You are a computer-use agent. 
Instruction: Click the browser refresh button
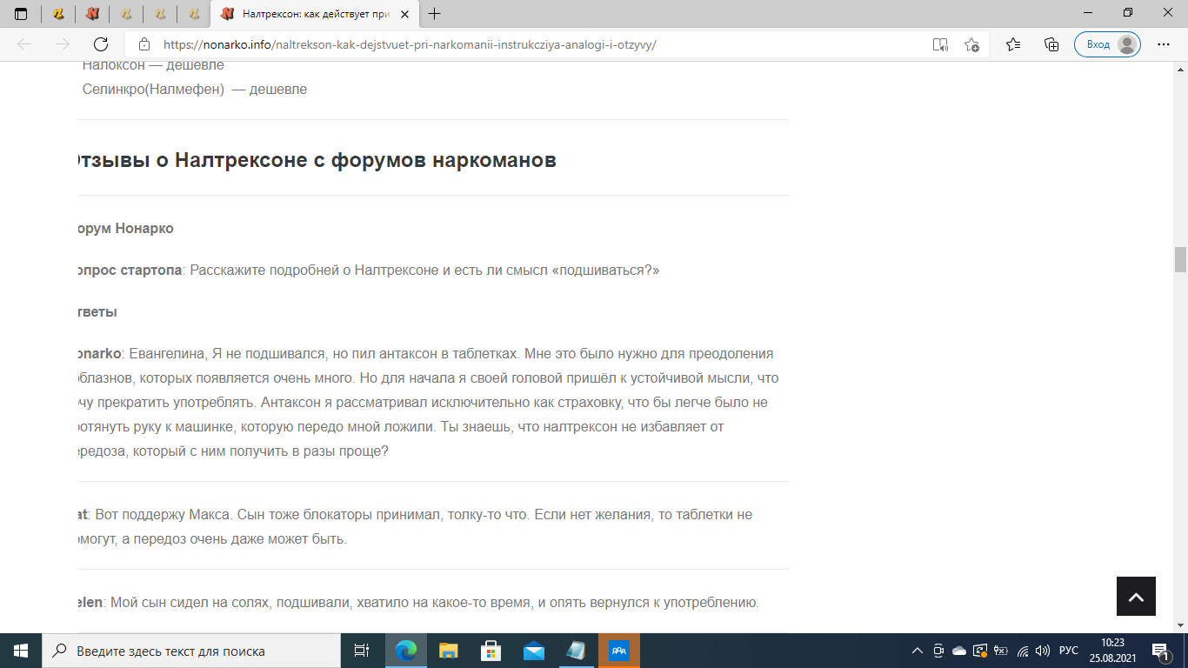coord(100,44)
